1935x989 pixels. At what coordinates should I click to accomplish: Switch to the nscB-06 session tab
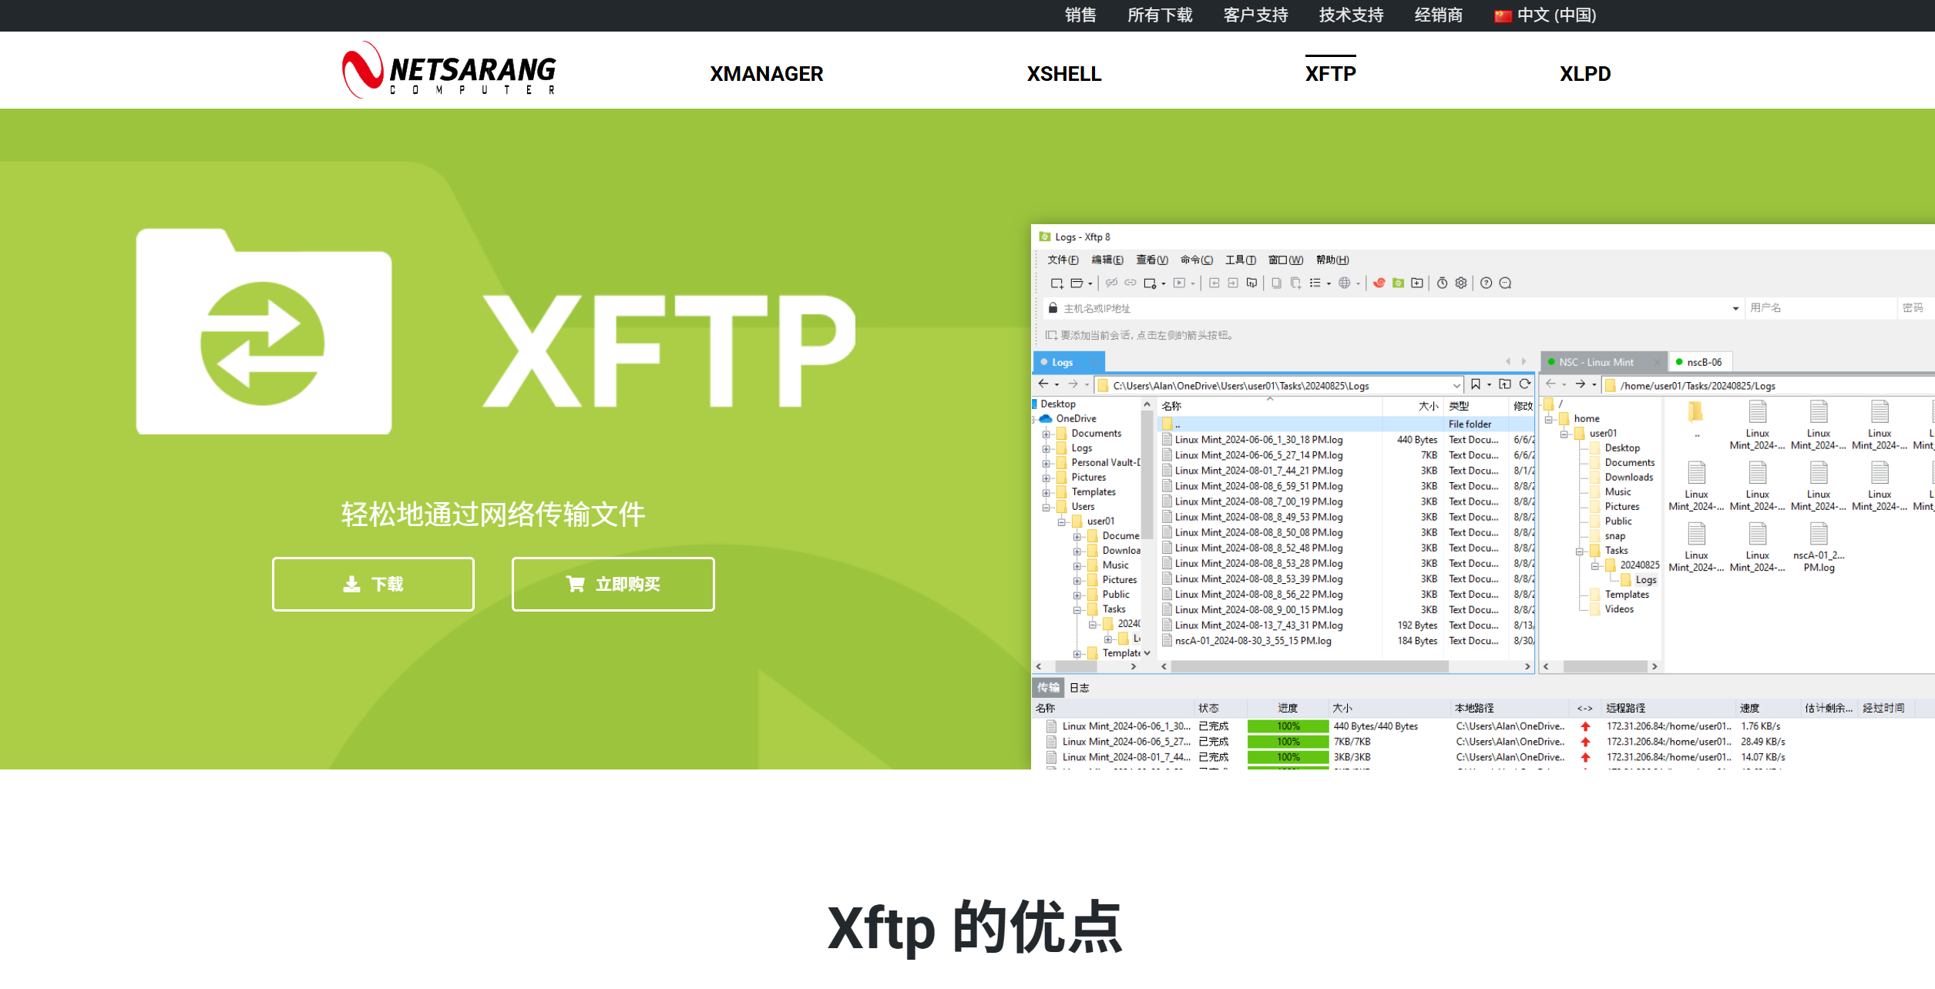[1702, 362]
